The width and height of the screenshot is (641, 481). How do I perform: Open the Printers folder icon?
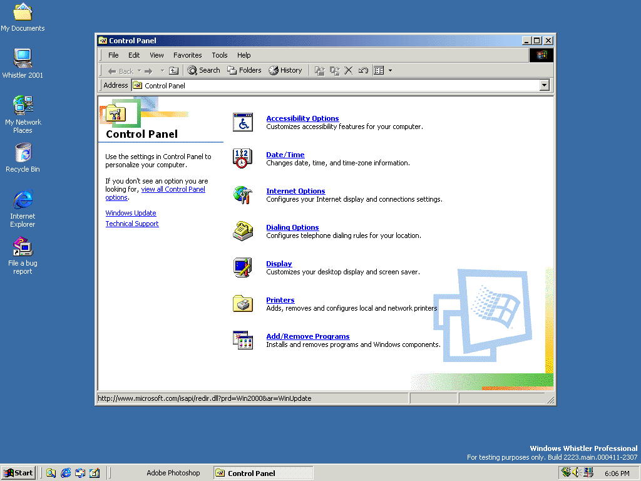(x=243, y=304)
